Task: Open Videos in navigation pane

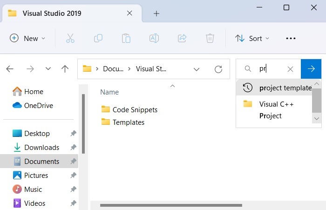Action: point(29,203)
